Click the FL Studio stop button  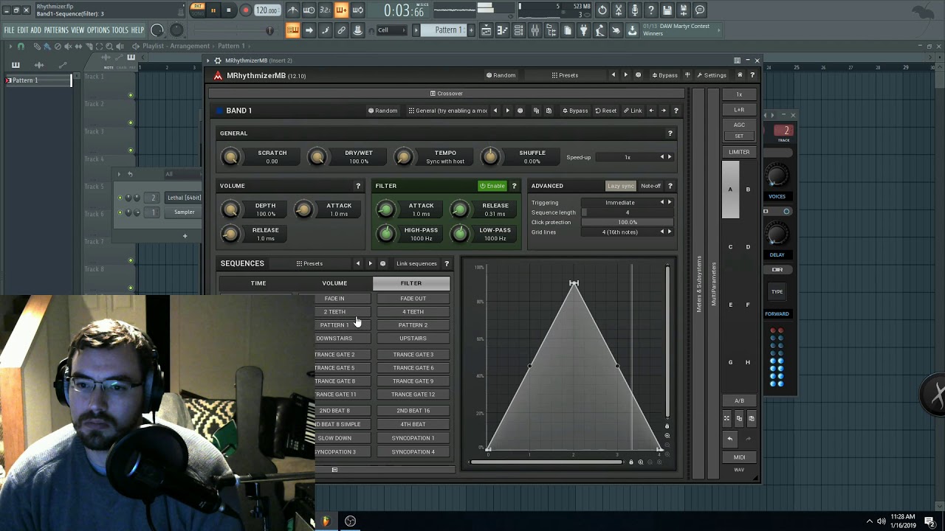click(229, 10)
